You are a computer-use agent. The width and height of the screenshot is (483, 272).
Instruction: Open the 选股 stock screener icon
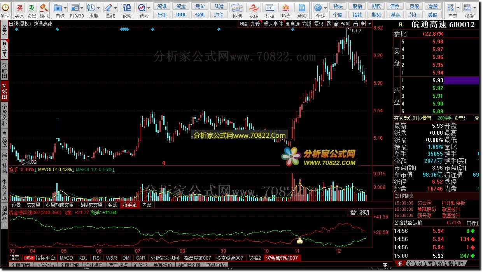pos(142,7)
